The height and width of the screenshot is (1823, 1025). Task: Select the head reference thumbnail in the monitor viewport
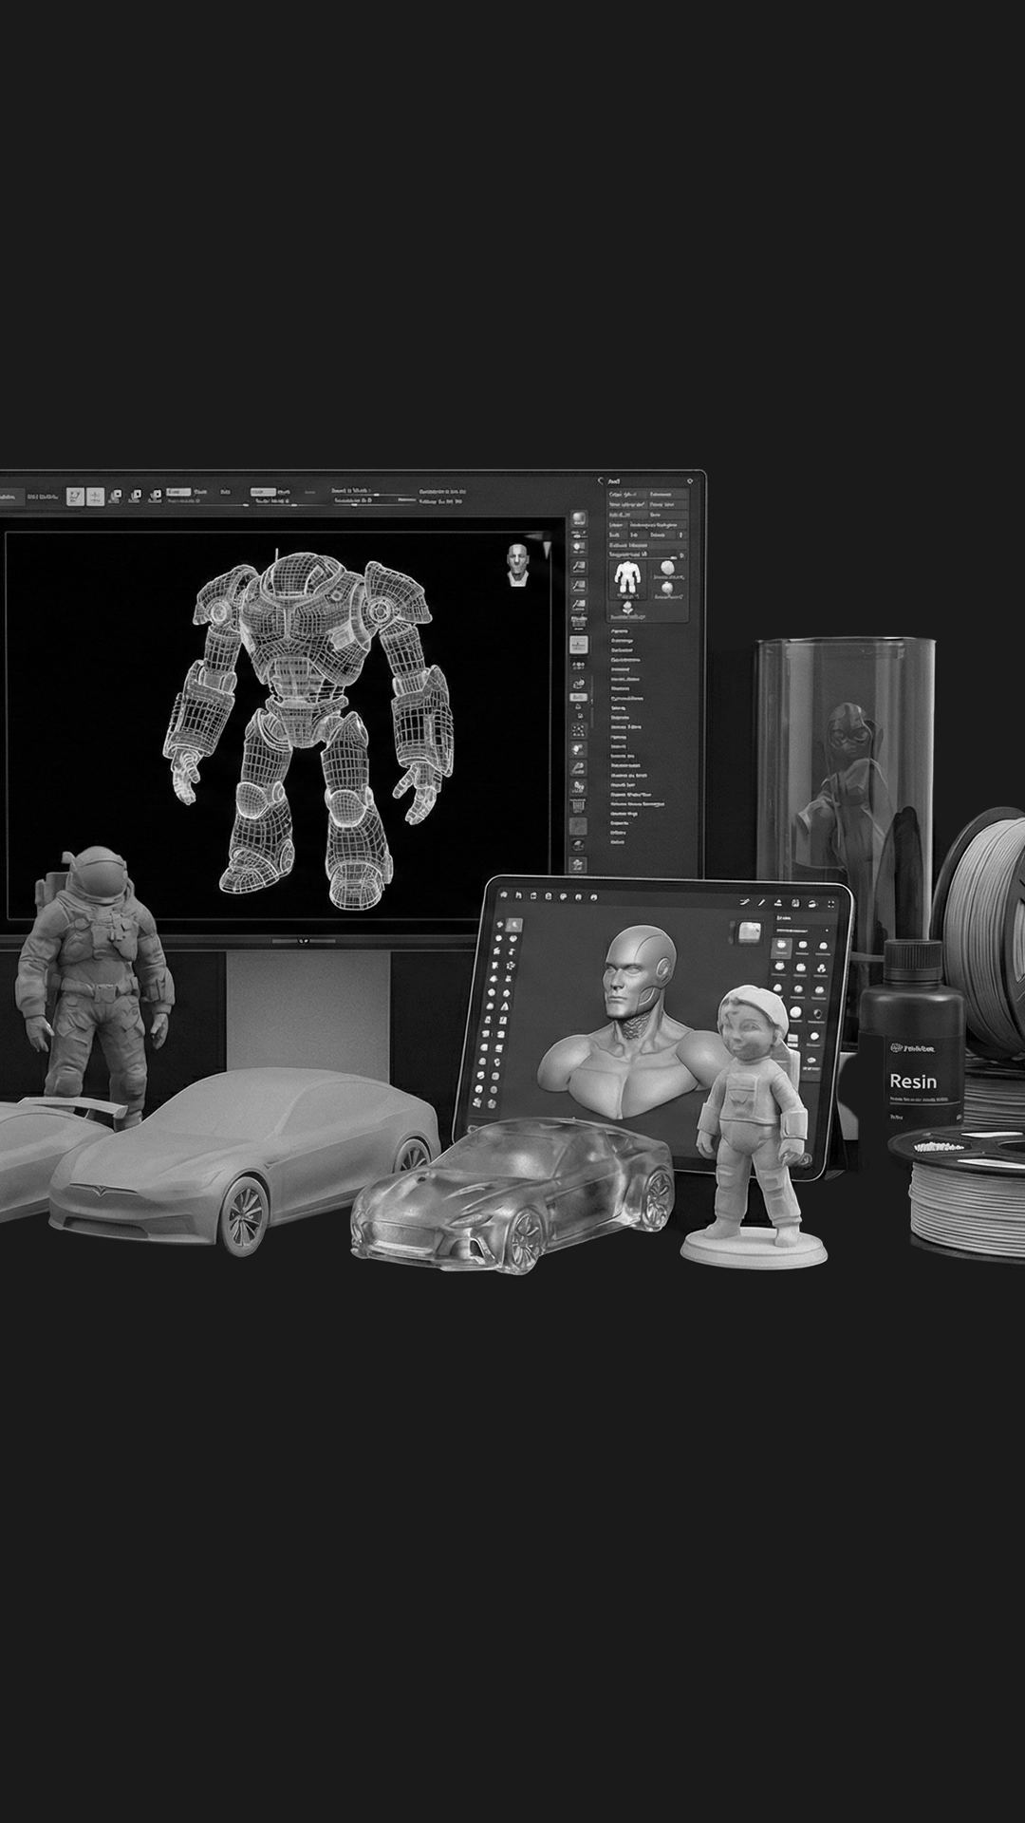point(517,565)
